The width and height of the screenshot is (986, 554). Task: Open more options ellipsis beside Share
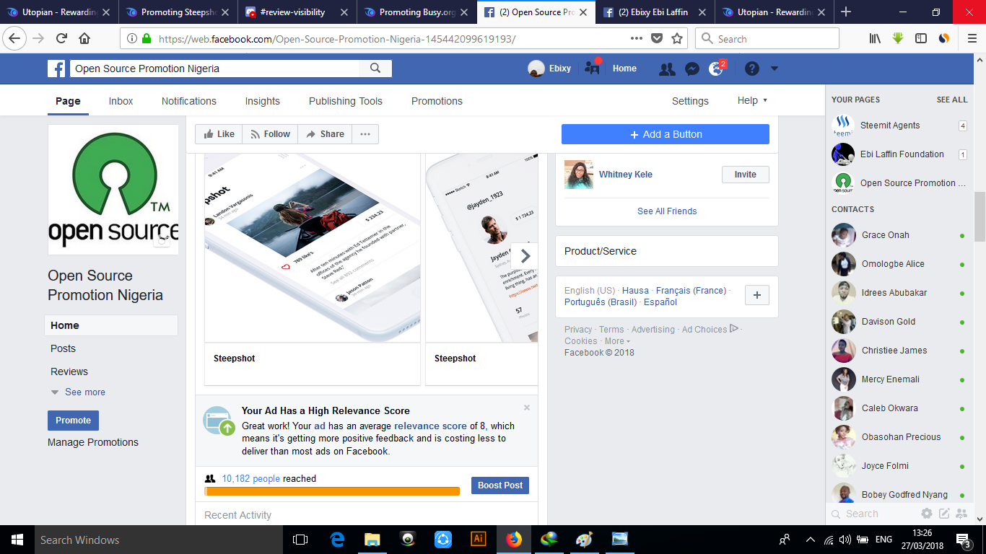click(365, 134)
